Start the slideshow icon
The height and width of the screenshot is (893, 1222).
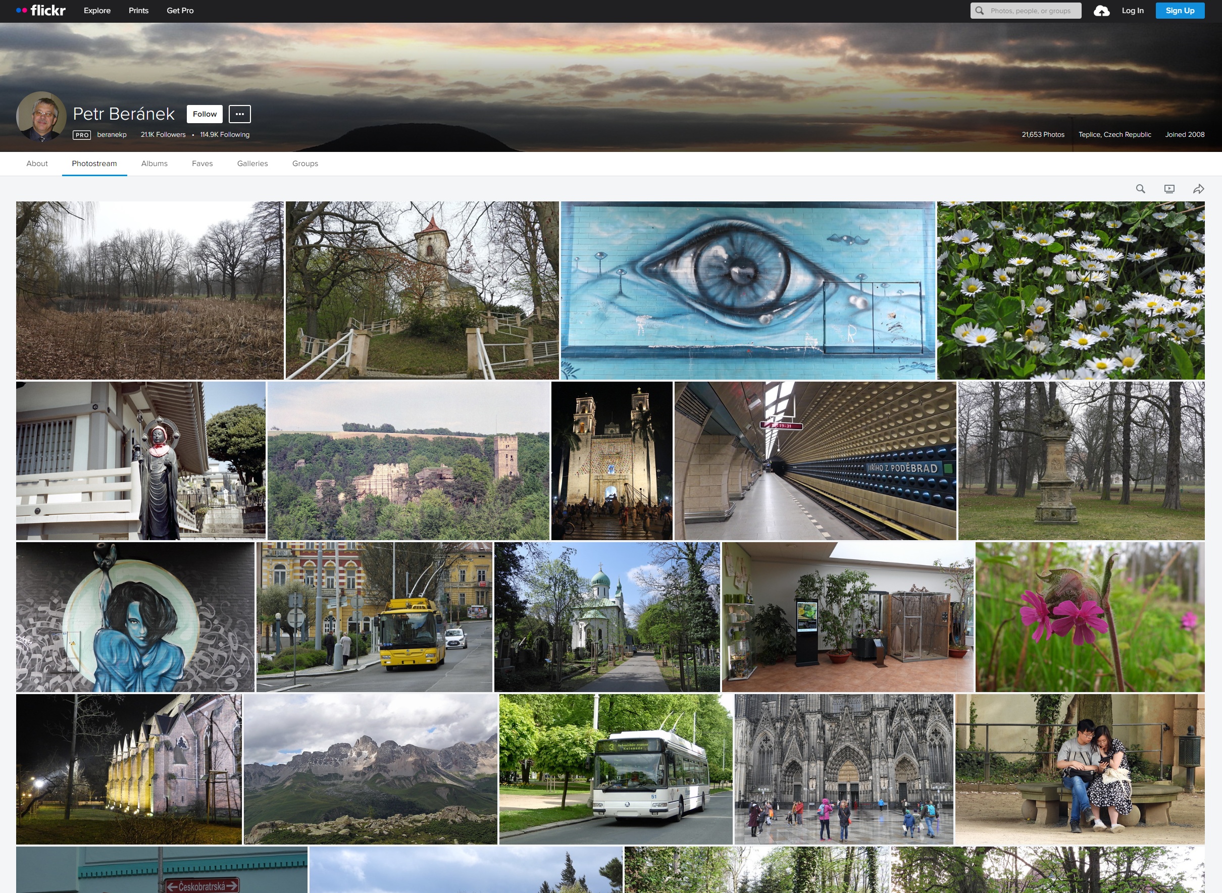pyautogui.click(x=1169, y=189)
